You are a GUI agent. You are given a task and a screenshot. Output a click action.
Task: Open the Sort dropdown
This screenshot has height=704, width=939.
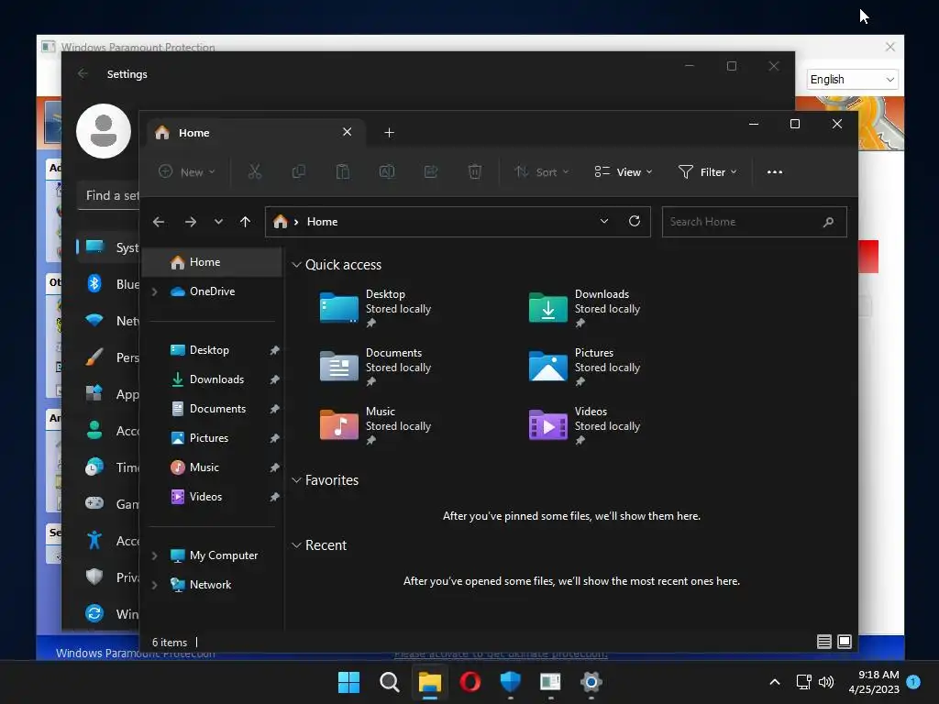point(541,171)
